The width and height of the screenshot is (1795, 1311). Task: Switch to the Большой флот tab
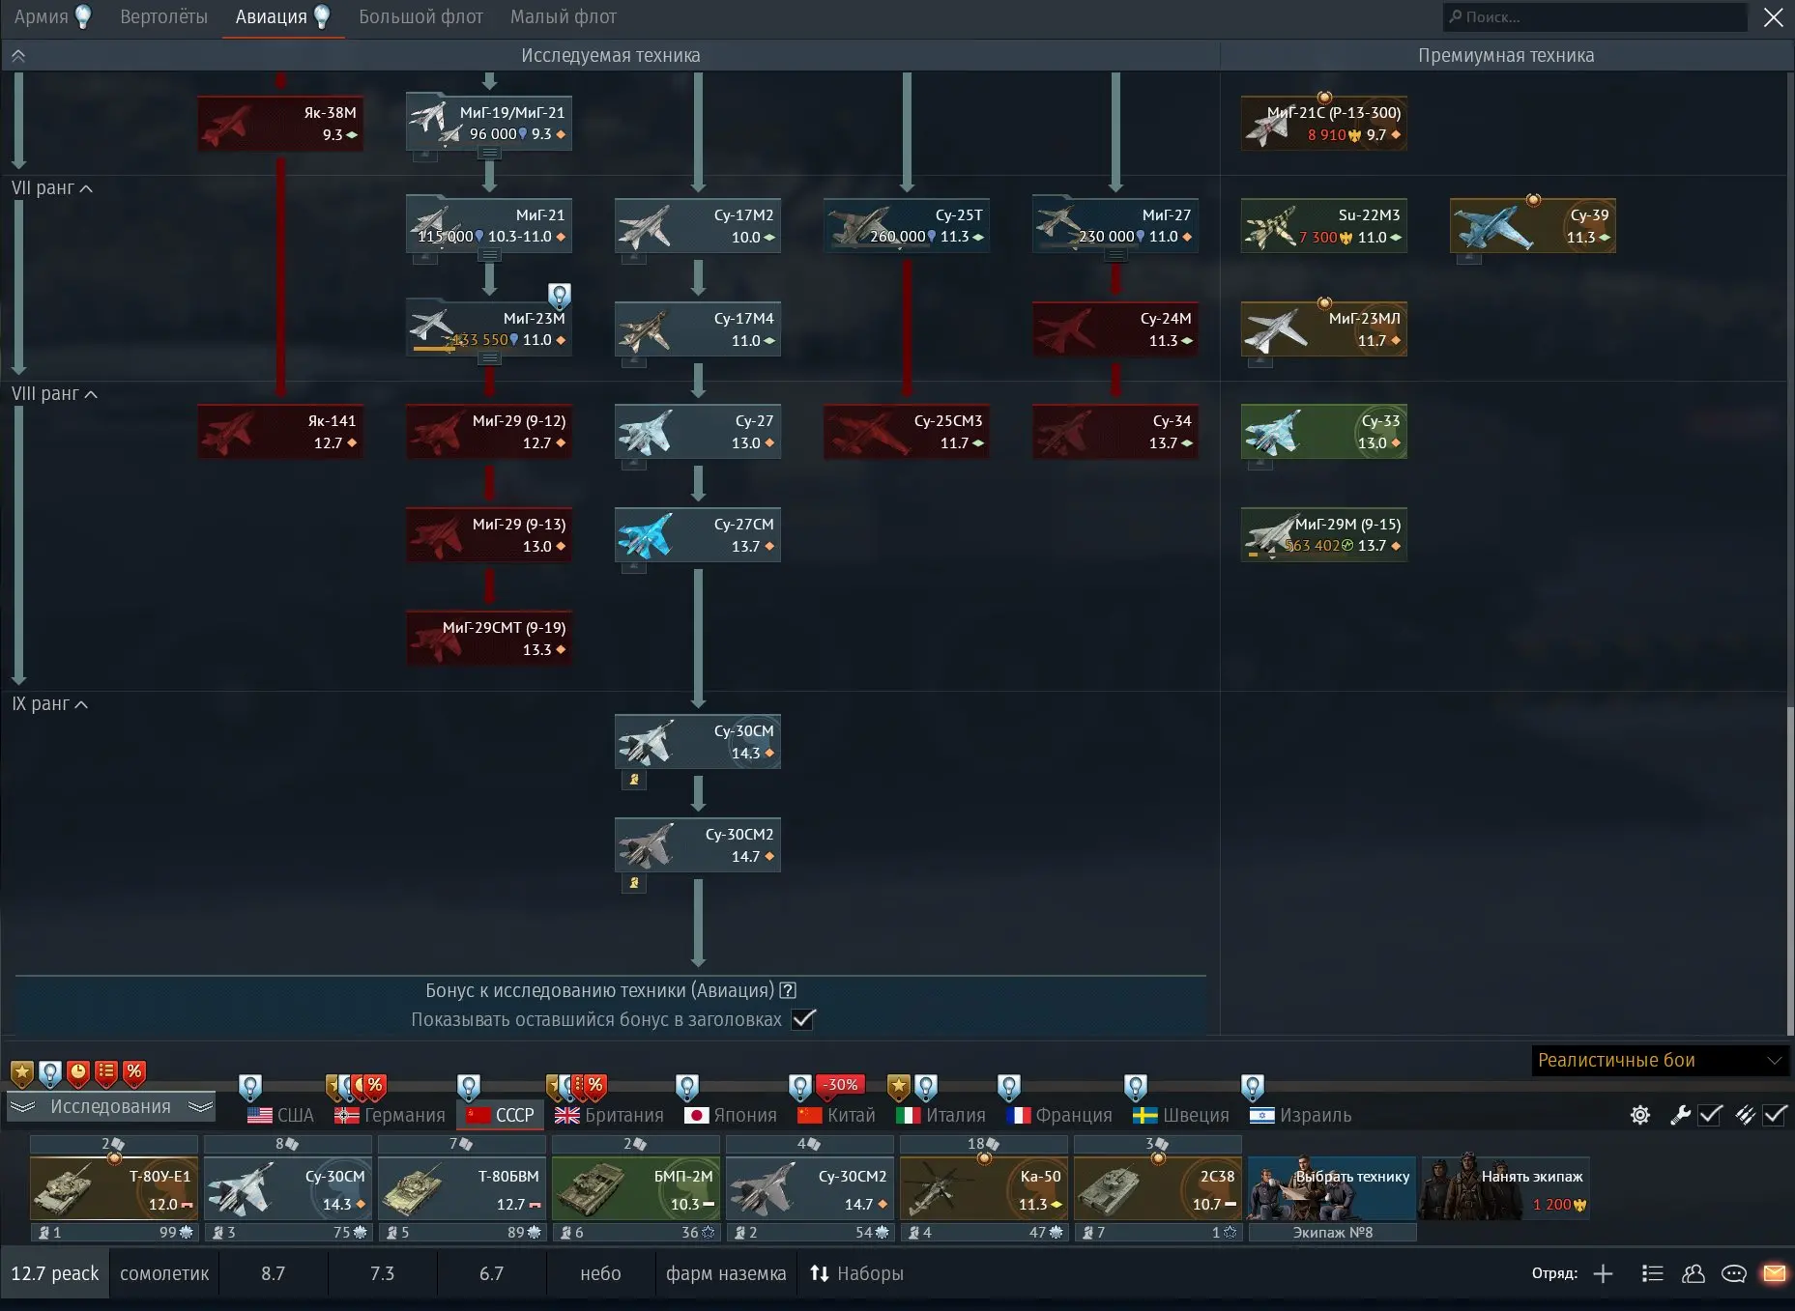coord(420,17)
